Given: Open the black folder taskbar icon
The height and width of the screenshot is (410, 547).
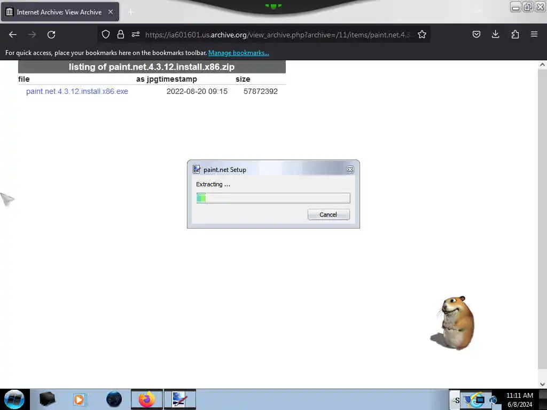Looking at the screenshot, I should 47,399.
